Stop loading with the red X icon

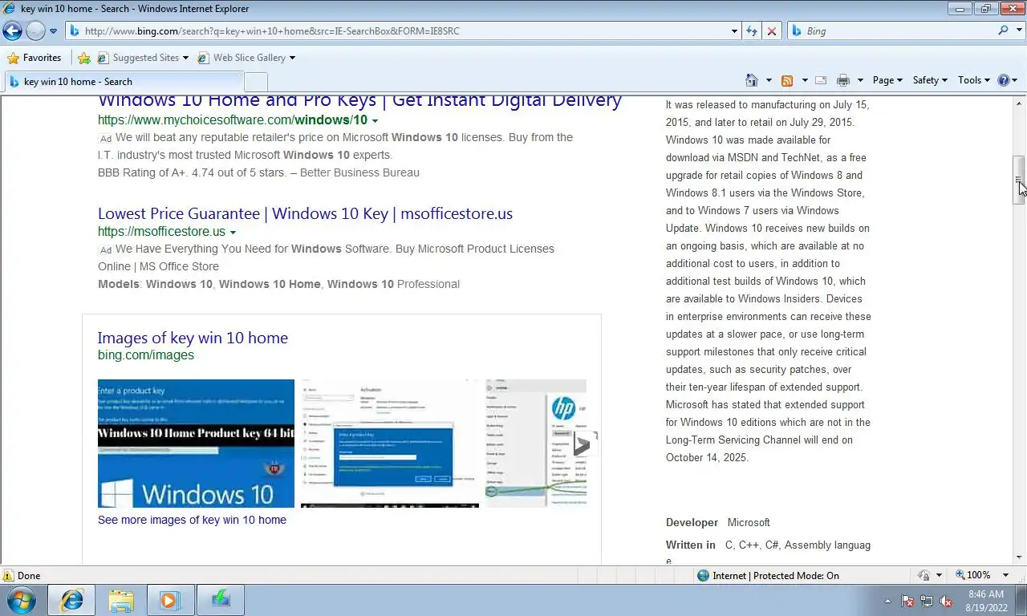(x=771, y=31)
